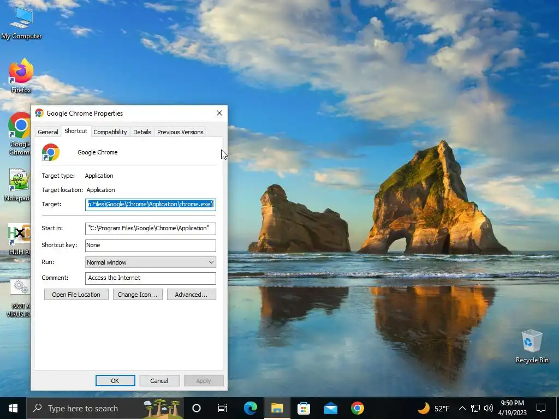
Task: Select the Notepad++ desktop shortcut
Action: (17, 184)
